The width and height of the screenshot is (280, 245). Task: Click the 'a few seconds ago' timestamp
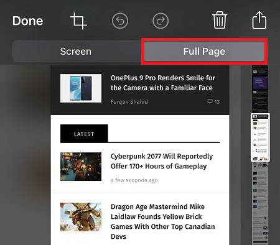point(134,180)
